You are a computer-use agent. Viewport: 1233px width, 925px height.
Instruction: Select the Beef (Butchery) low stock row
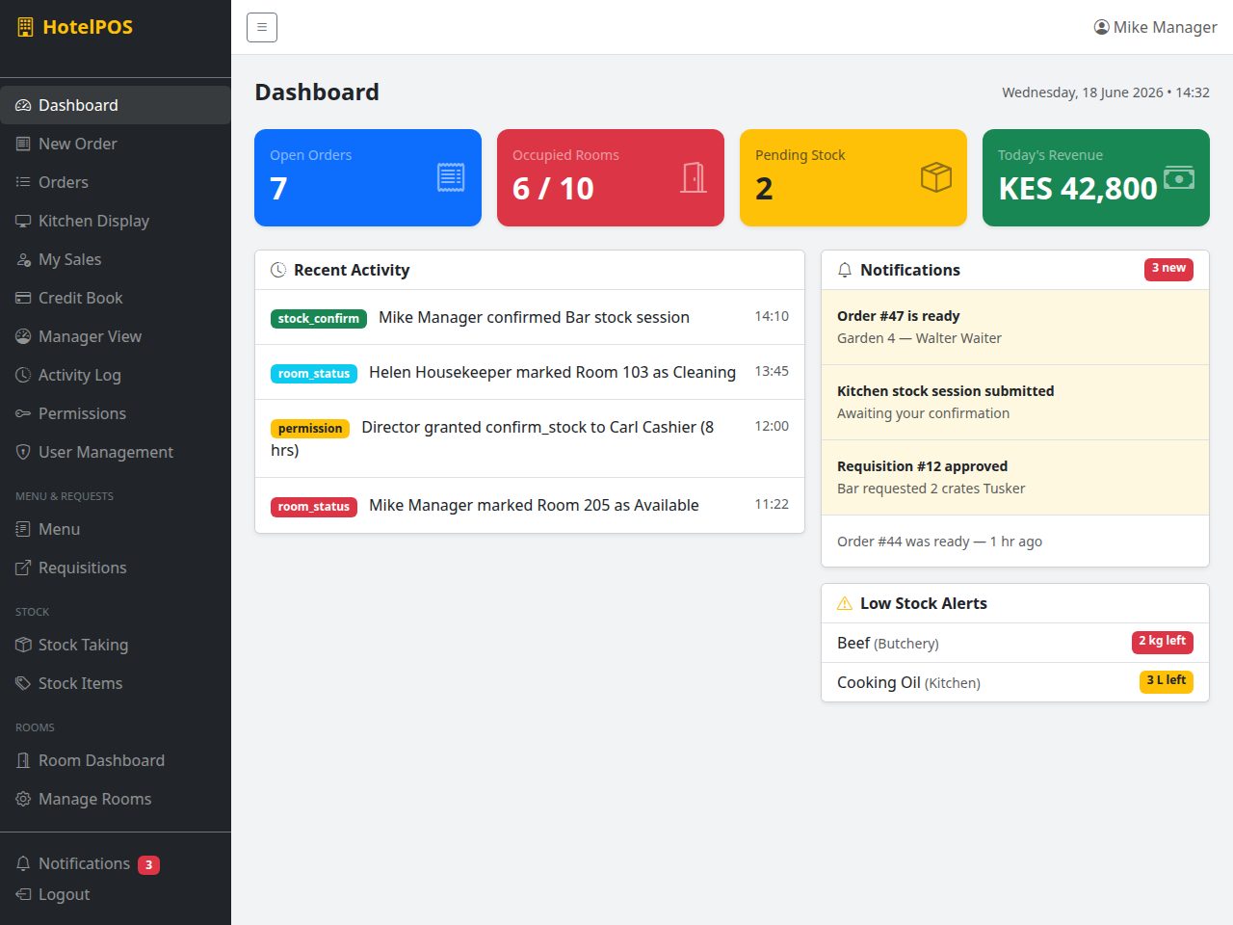click(1015, 643)
